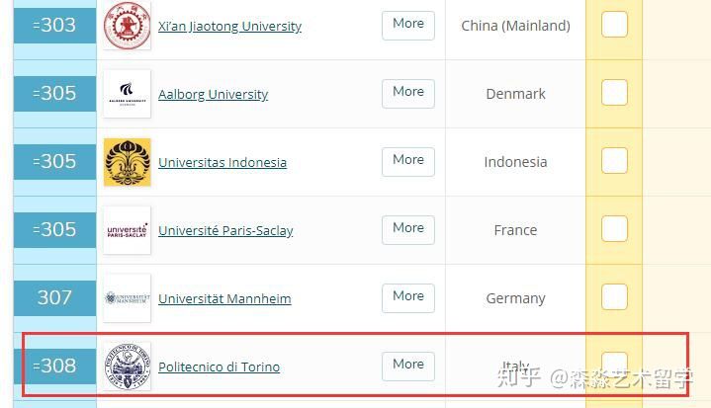This screenshot has width=711, height=408.
Task: Click the Universitas Indonesia yellow emblem
Action: pos(127,162)
